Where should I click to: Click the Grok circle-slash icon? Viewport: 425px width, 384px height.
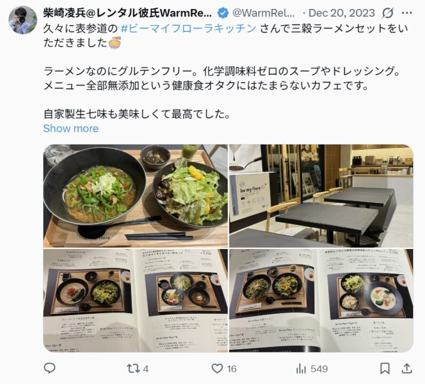(388, 13)
